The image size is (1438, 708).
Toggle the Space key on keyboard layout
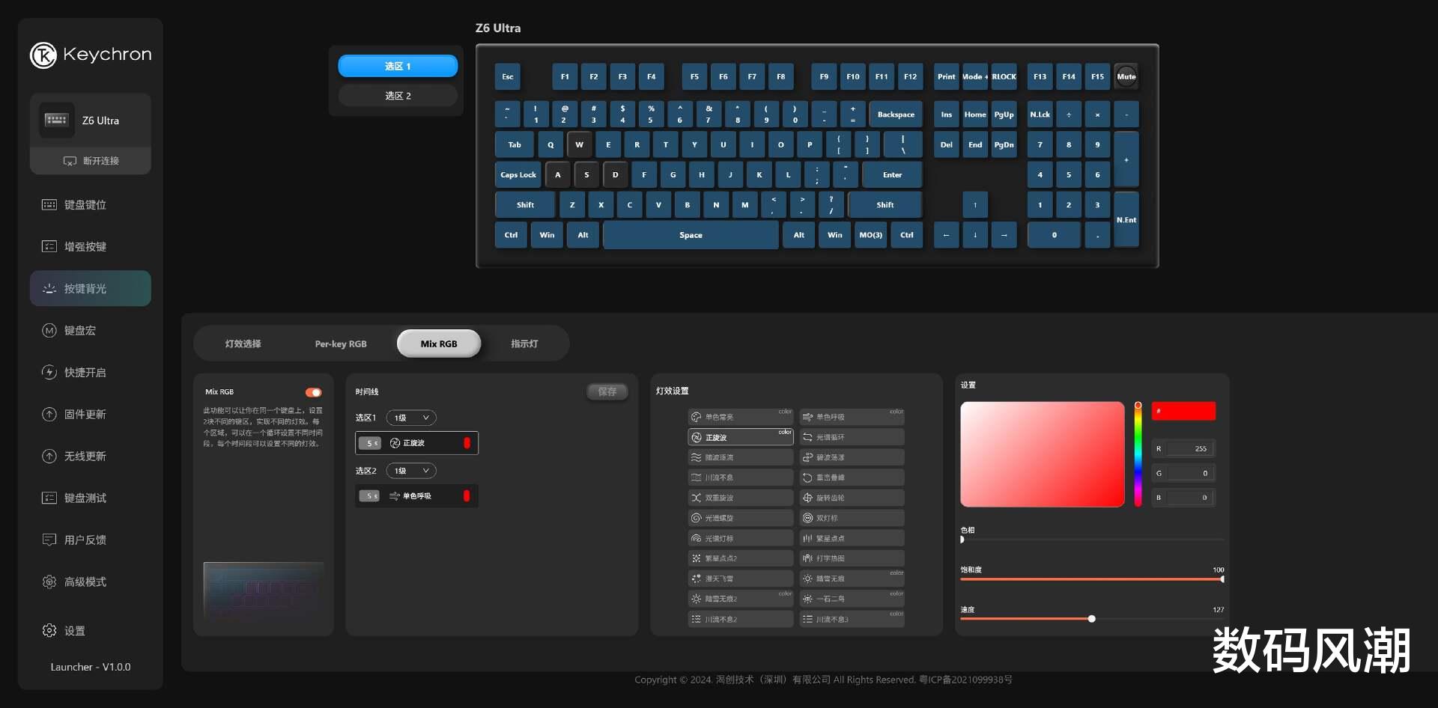[691, 235]
